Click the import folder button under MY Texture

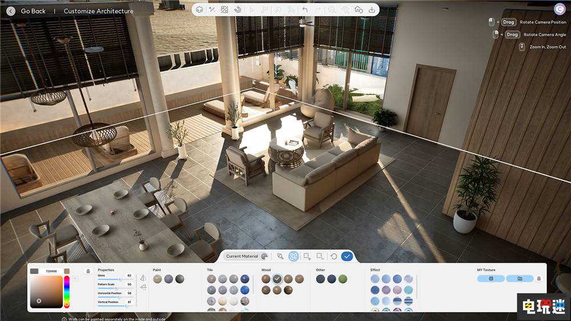click(x=520, y=279)
